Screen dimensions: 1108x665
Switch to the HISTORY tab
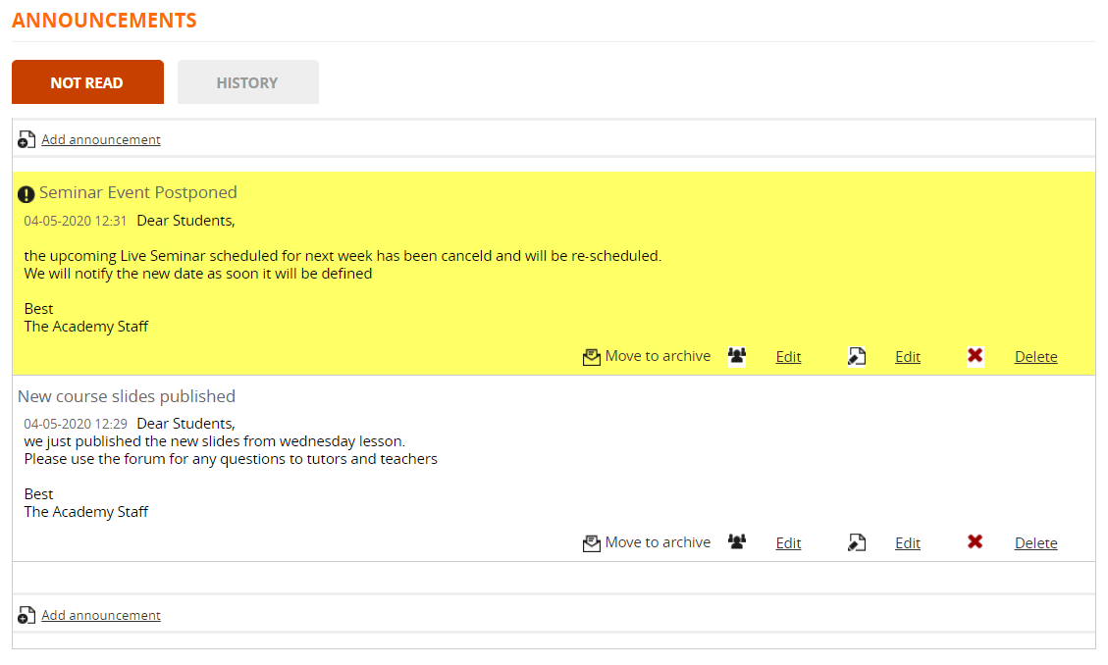point(247,81)
